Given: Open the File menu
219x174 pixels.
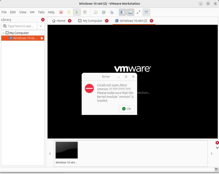Looking at the screenshot, I should point(4,12).
